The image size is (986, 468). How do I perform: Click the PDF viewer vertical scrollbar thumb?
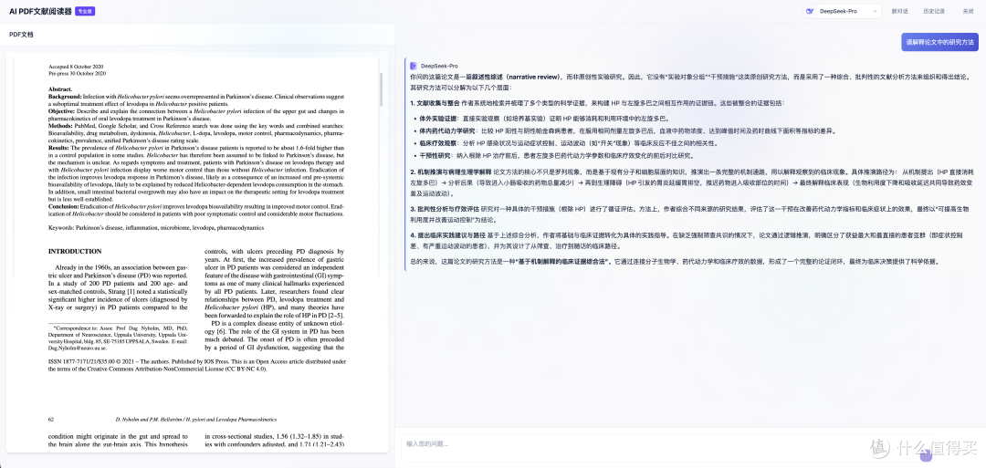(x=381, y=89)
